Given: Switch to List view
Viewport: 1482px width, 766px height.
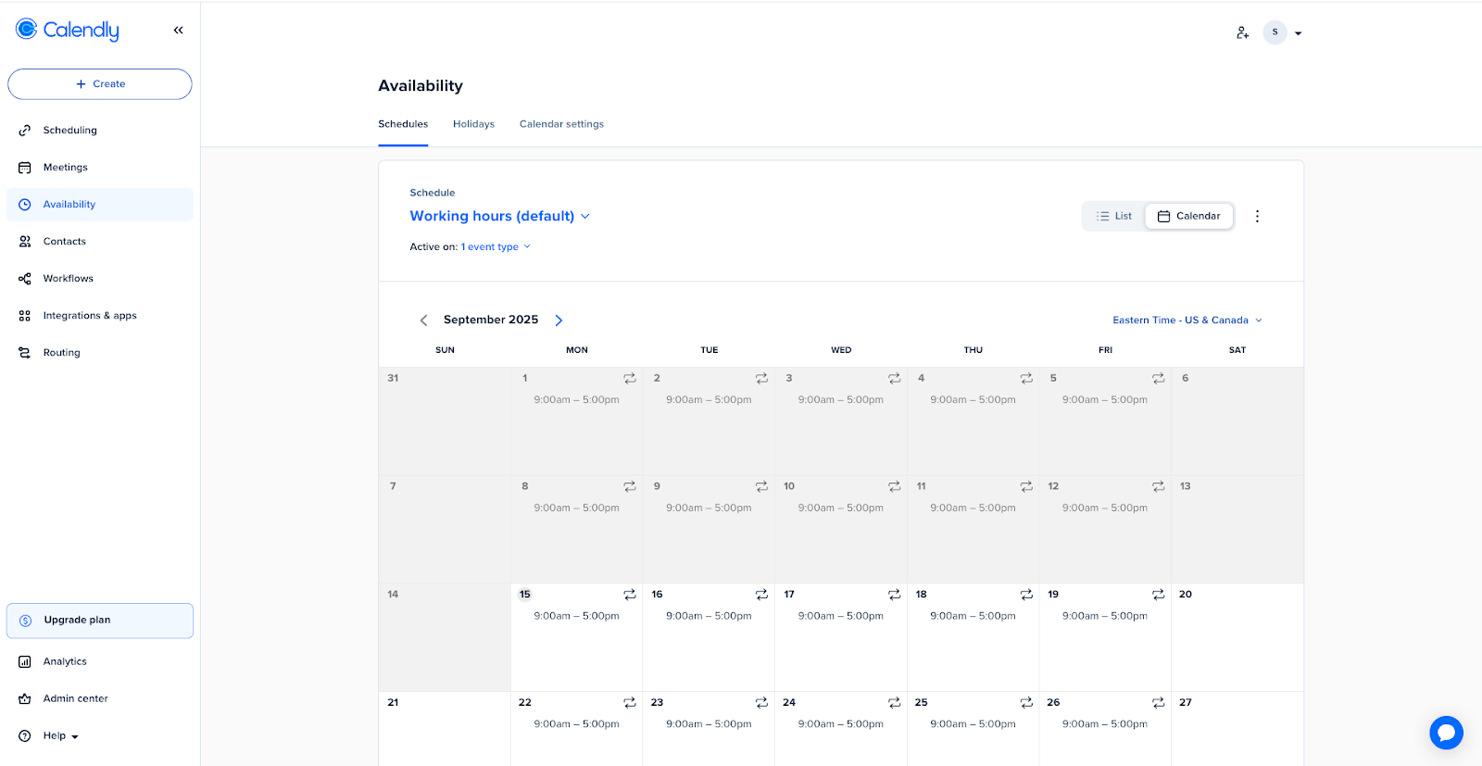Looking at the screenshot, I should click(x=1114, y=216).
